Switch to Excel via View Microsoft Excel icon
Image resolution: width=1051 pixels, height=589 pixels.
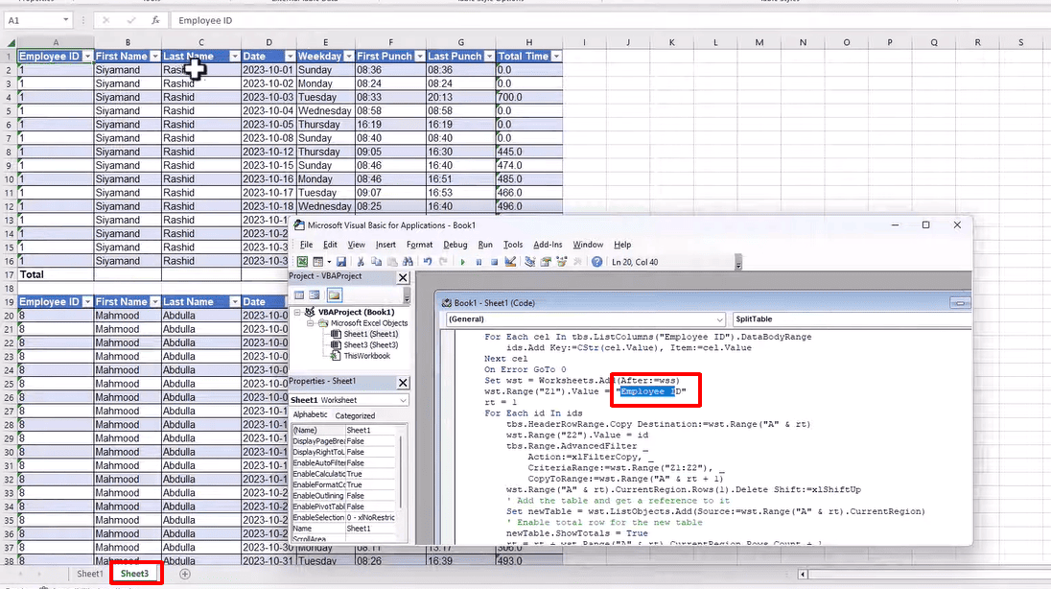pyautogui.click(x=302, y=261)
